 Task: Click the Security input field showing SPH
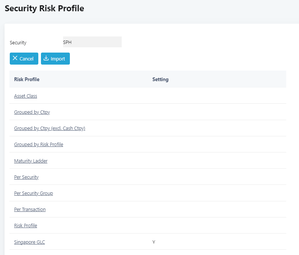(x=92, y=42)
